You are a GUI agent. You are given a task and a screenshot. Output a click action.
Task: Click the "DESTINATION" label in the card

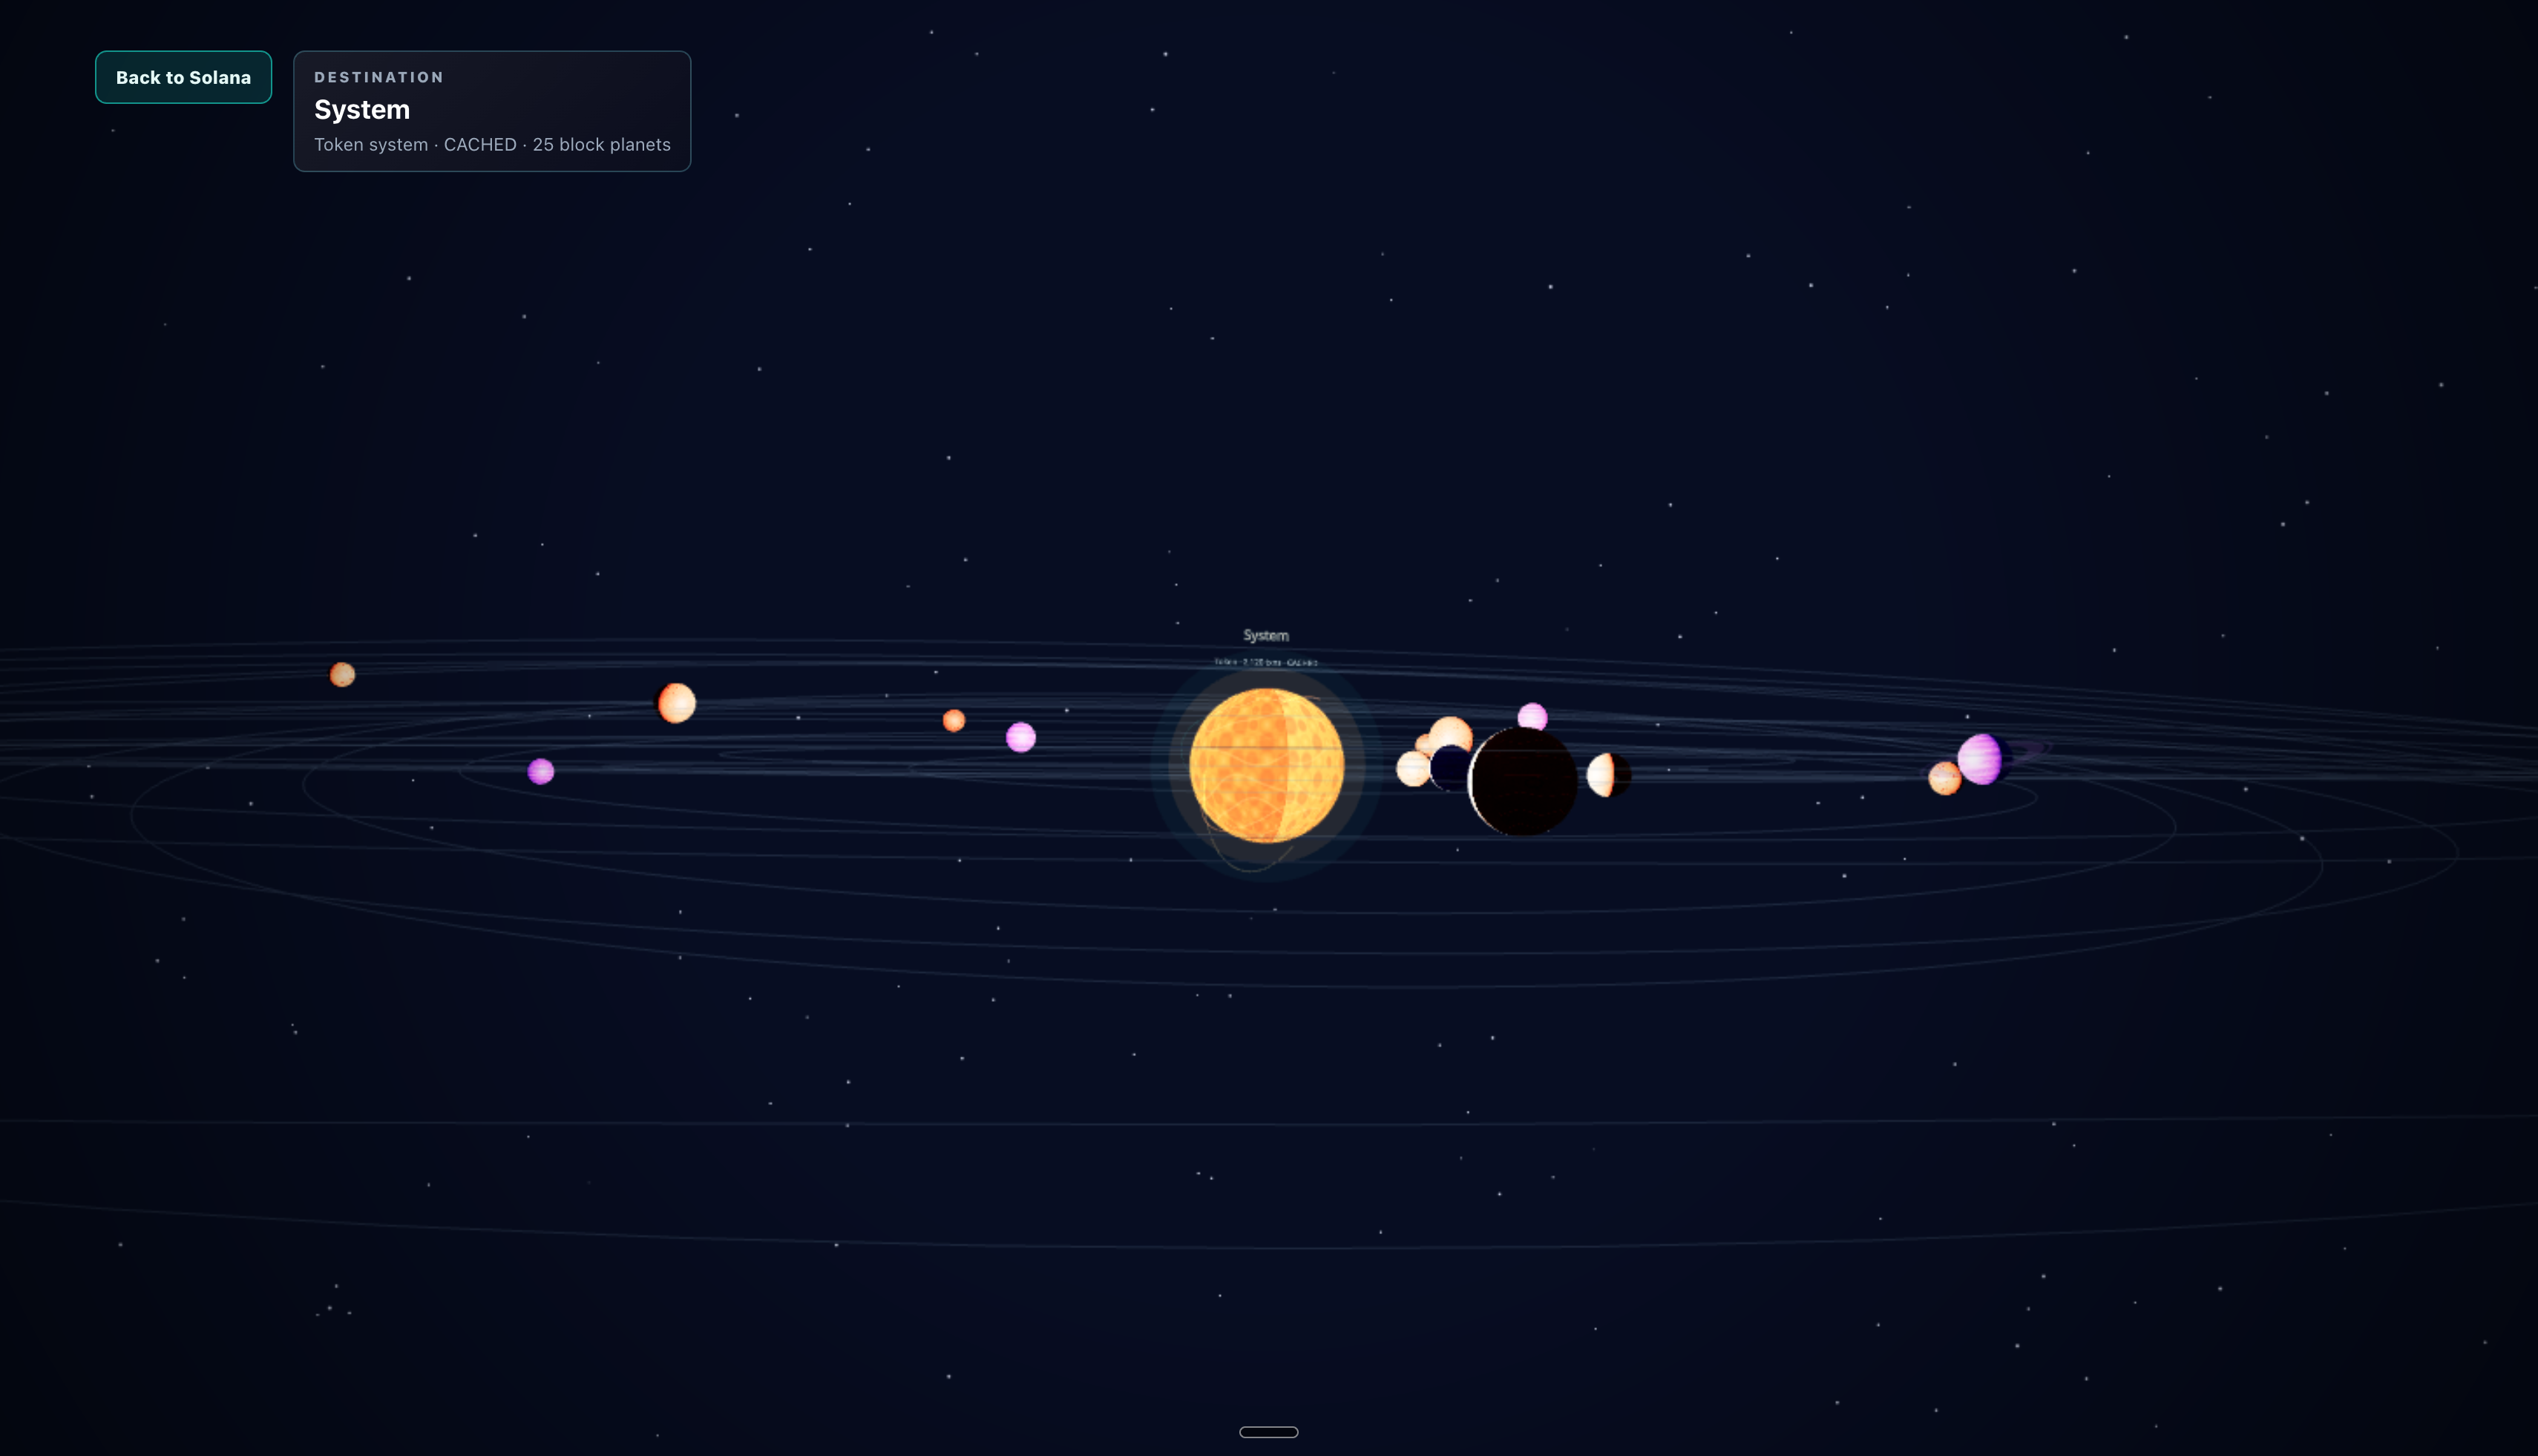point(379,77)
